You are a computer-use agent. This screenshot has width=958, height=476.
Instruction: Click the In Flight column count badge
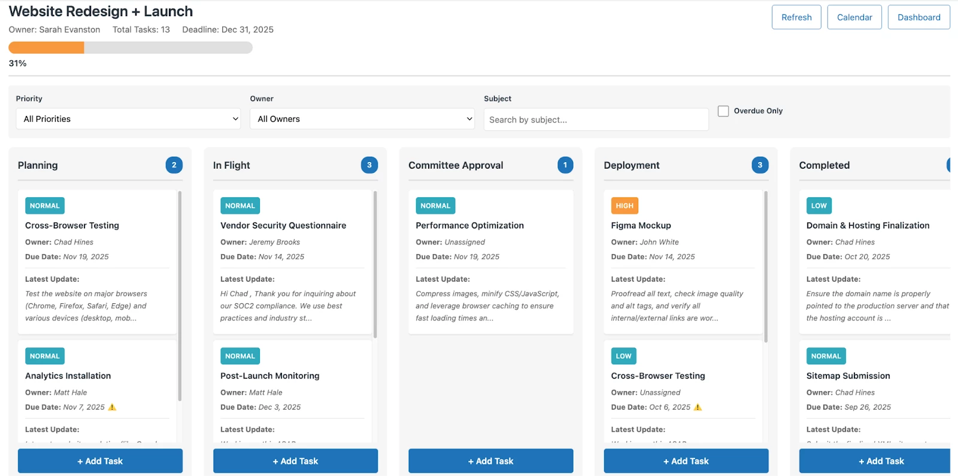[369, 165]
